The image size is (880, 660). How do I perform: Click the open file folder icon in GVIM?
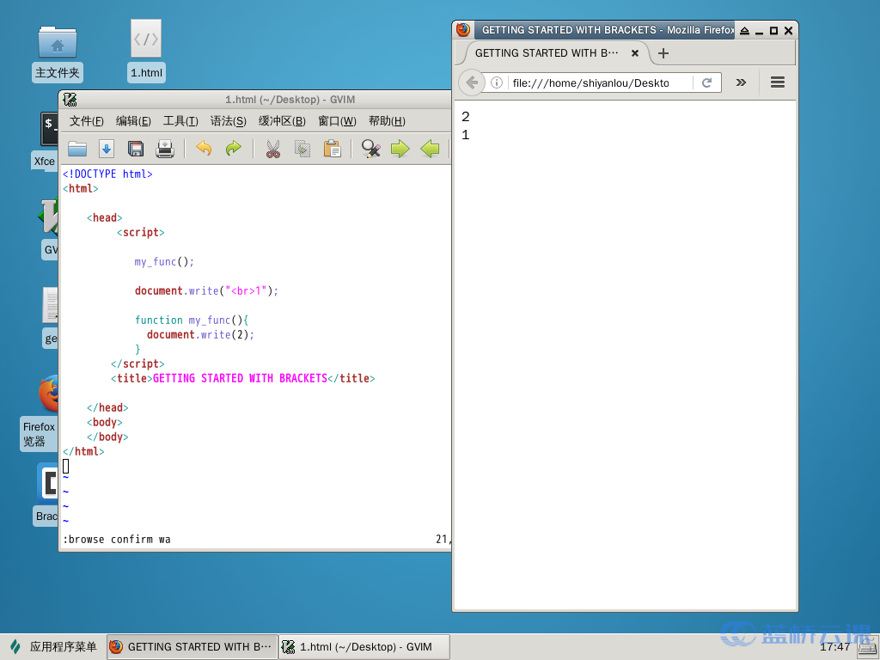coord(77,149)
